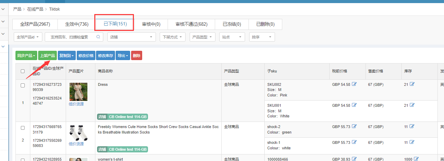Viewport: 444px width, 161px height.
Task: Edit stock quantity for shock-1 white
Action: 412,142
